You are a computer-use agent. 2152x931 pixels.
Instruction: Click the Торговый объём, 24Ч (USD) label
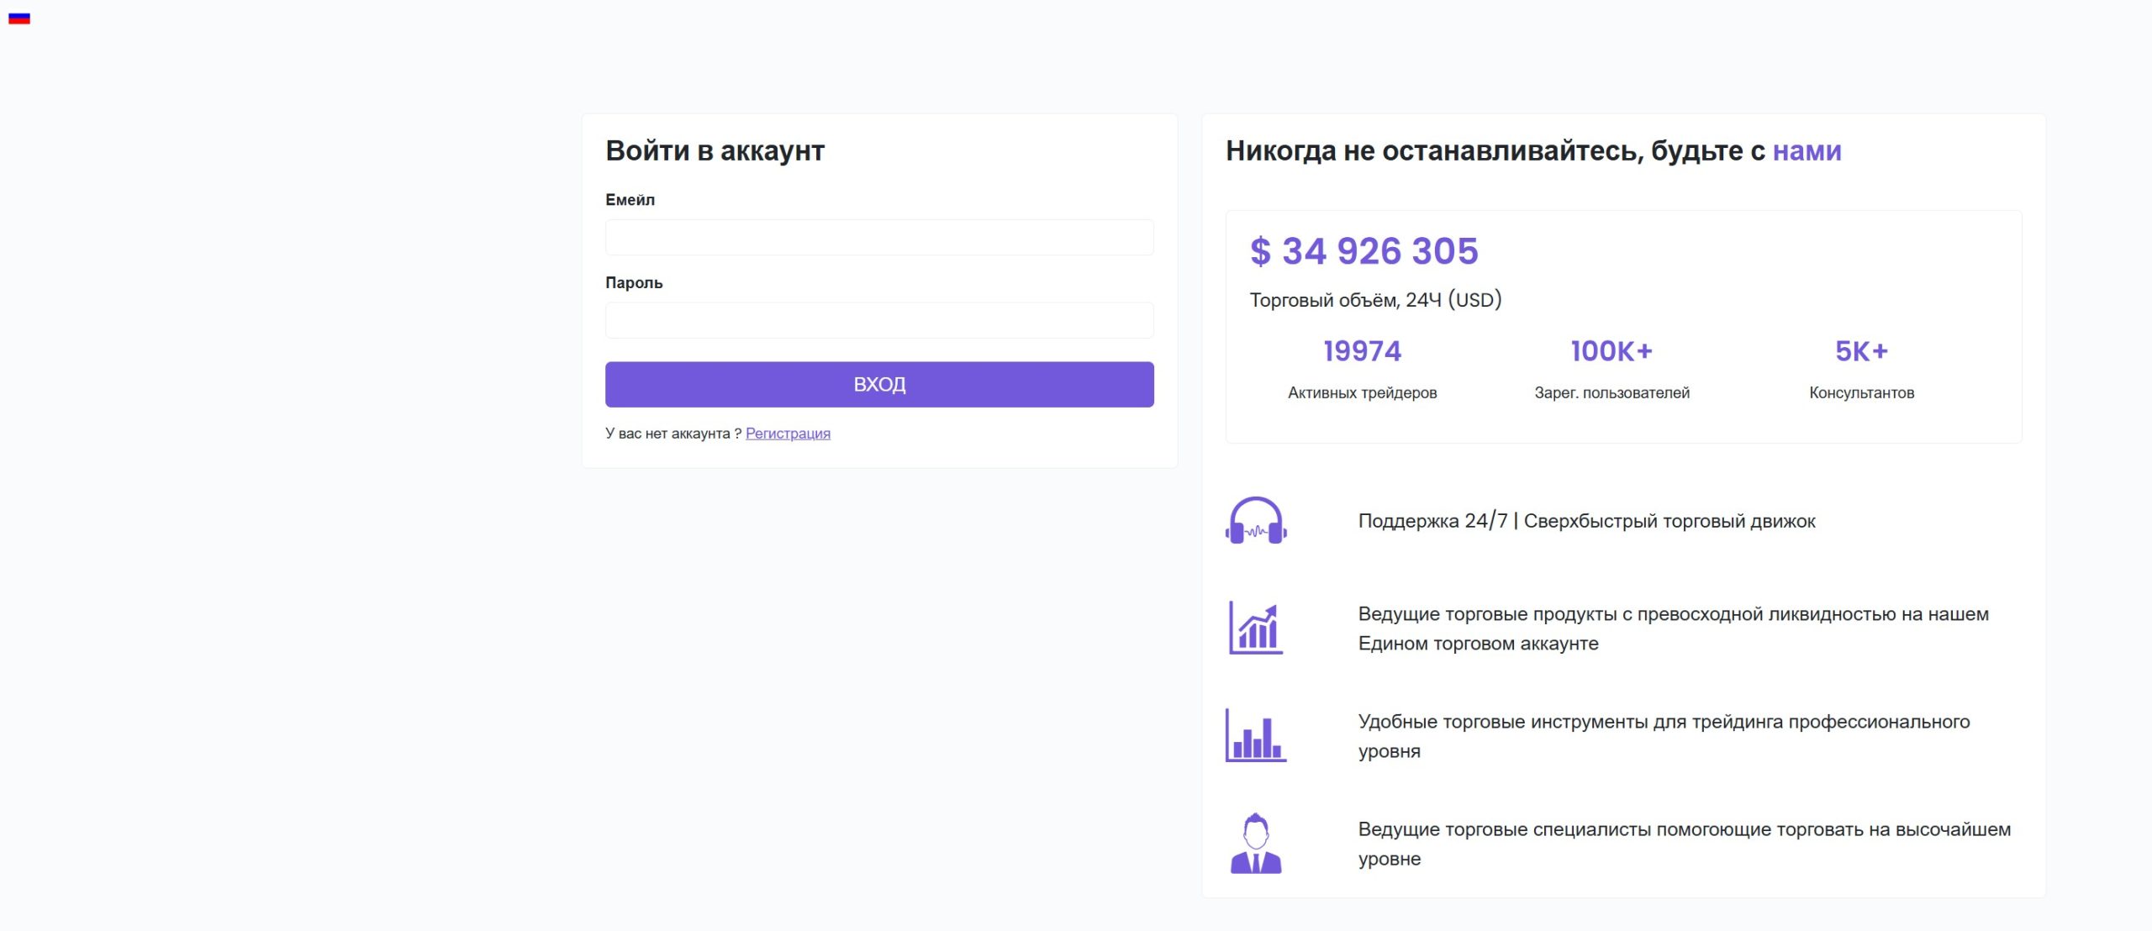(1375, 300)
